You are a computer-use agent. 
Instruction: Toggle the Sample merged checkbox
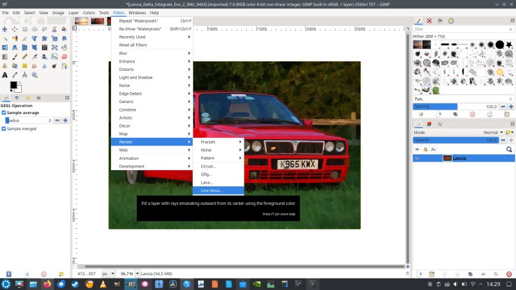pyautogui.click(x=4, y=128)
